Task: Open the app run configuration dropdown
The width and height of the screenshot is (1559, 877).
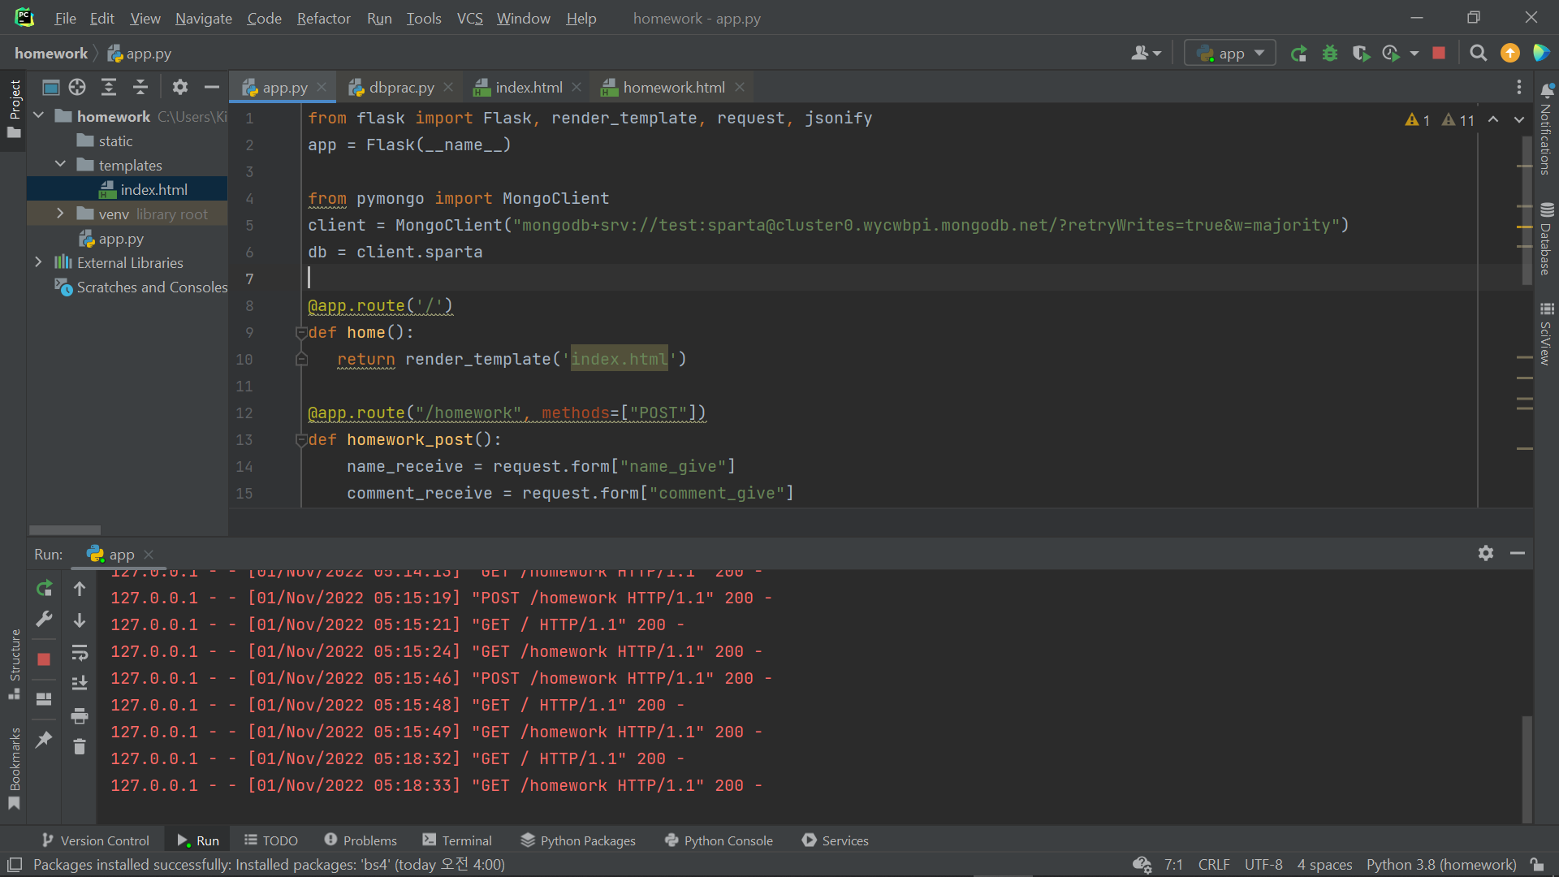Action: tap(1230, 54)
